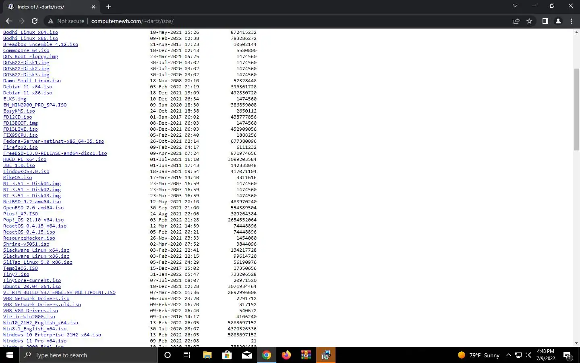This screenshot has width=580, height=363.
Task: Download NT_3.51_-_Disk02.img
Action: pyautogui.click(x=32, y=190)
